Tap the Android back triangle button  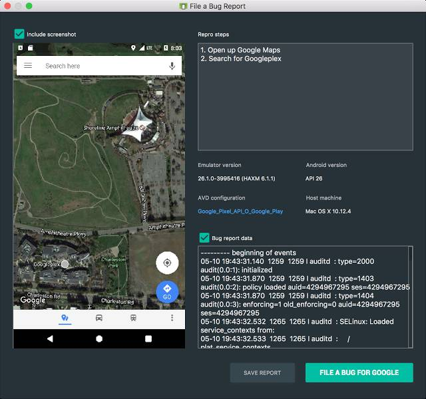50,338
